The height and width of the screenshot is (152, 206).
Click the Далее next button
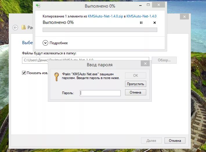(x=151, y=141)
